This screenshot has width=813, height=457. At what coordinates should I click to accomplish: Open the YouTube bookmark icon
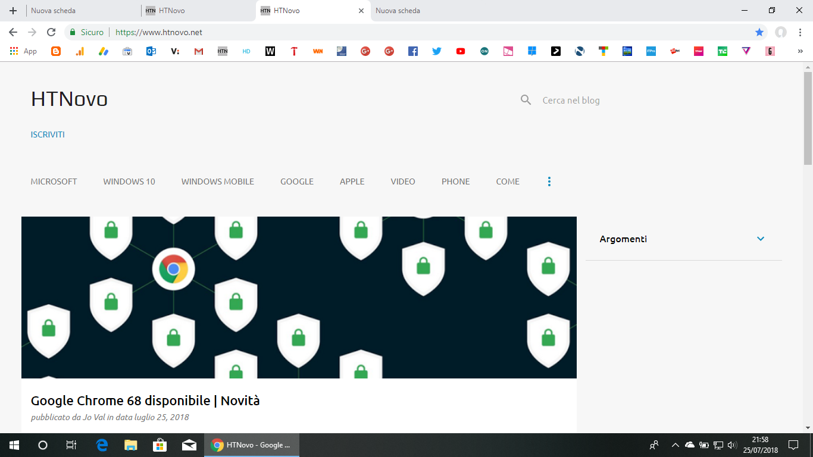tap(461, 51)
